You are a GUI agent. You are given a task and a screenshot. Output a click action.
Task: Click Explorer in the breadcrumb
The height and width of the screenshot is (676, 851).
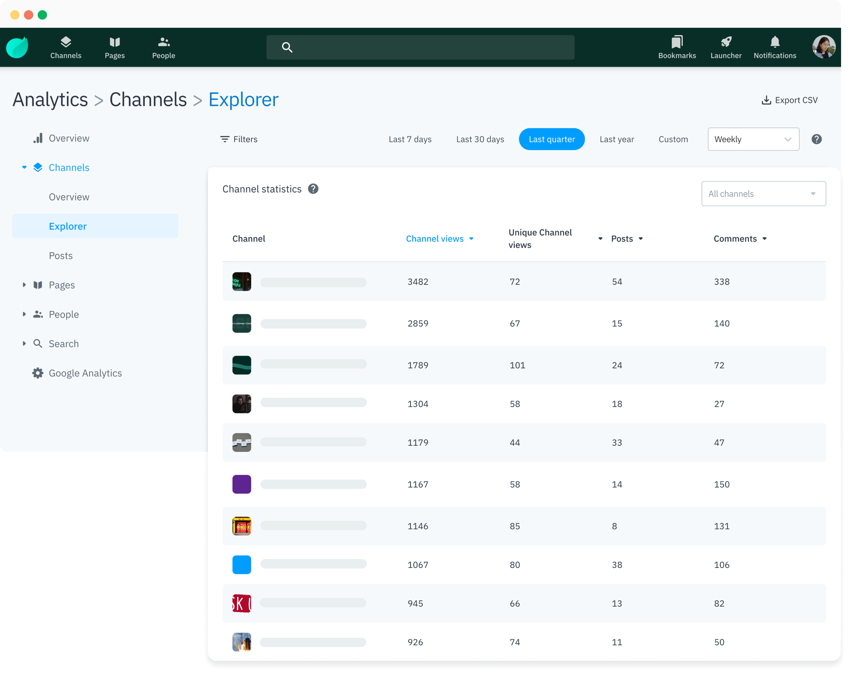tap(243, 99)
